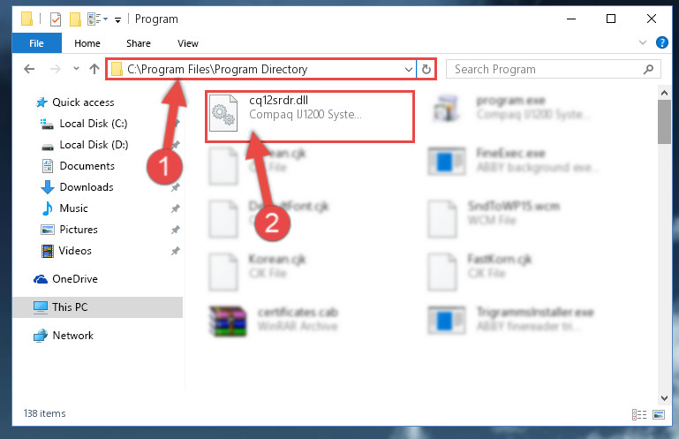This screenshot has height=439, width=679.
Task: Expand the ribbon with the chevron
Action: click(x=643, y=42)
